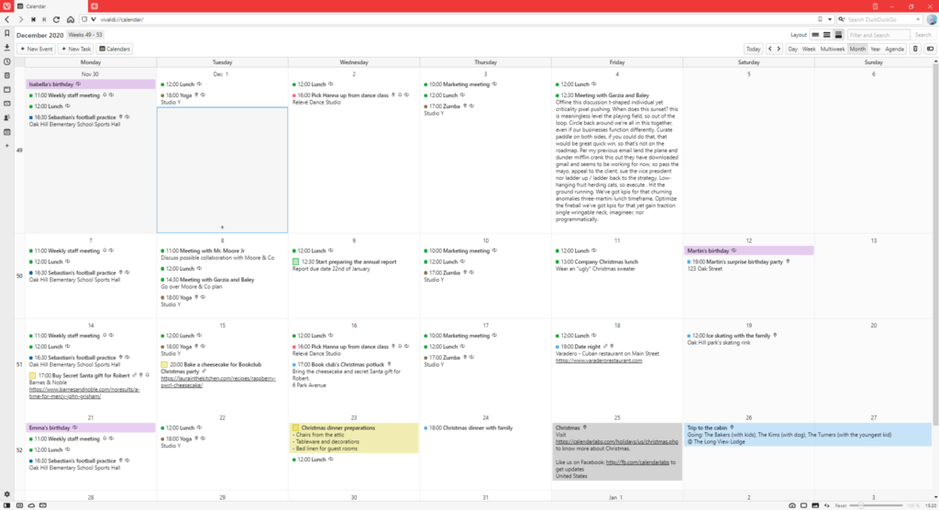Add event with plus in Dec 1 cell
Viewport: 939px width, 510px height.
coord(222,227)
